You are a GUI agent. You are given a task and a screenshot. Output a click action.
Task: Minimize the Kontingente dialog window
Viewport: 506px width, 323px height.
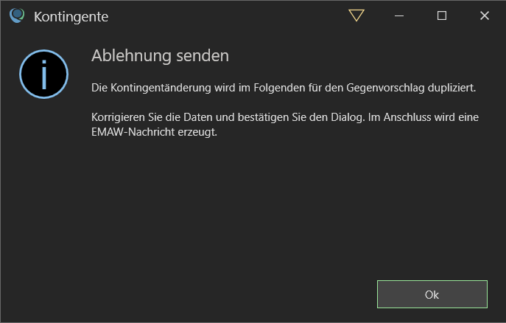click(x=399, y=15)
